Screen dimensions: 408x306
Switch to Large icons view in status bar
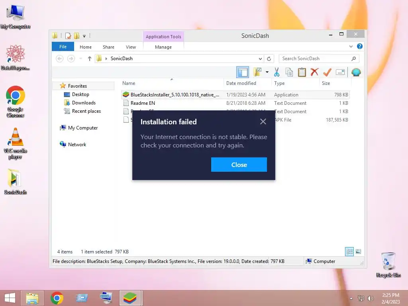[358, 251]
